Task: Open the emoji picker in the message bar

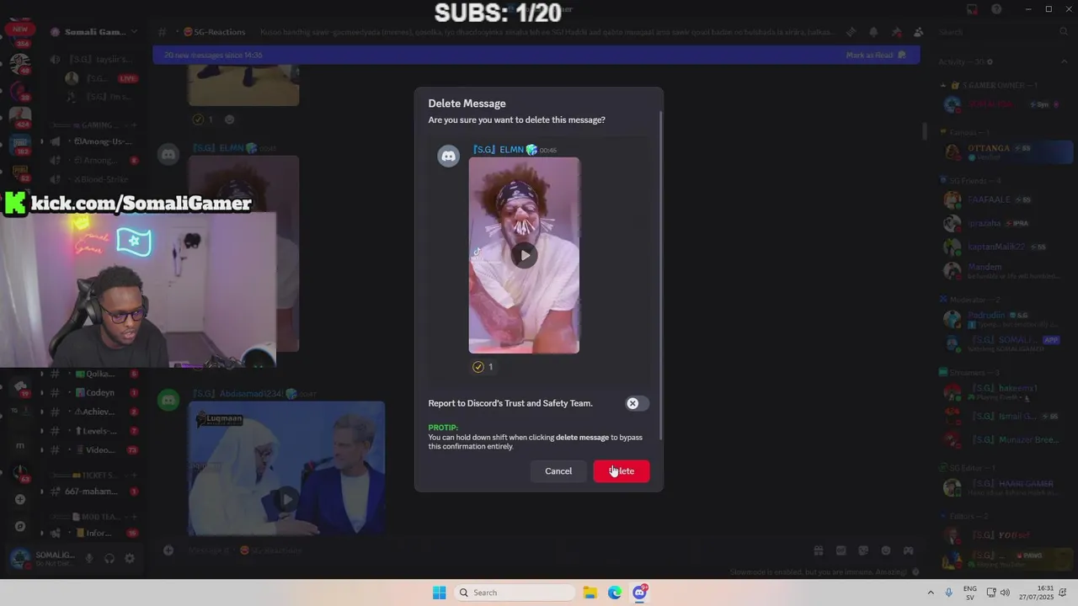Action: (886, 550)
